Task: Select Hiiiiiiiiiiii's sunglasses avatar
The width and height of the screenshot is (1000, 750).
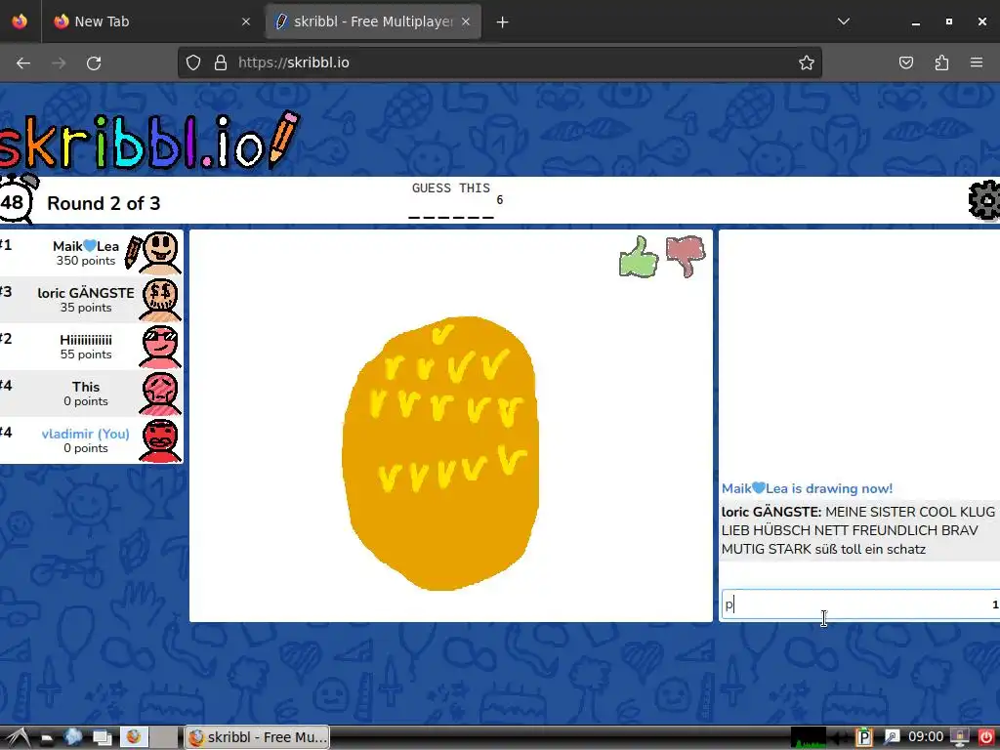Action: 159,347
